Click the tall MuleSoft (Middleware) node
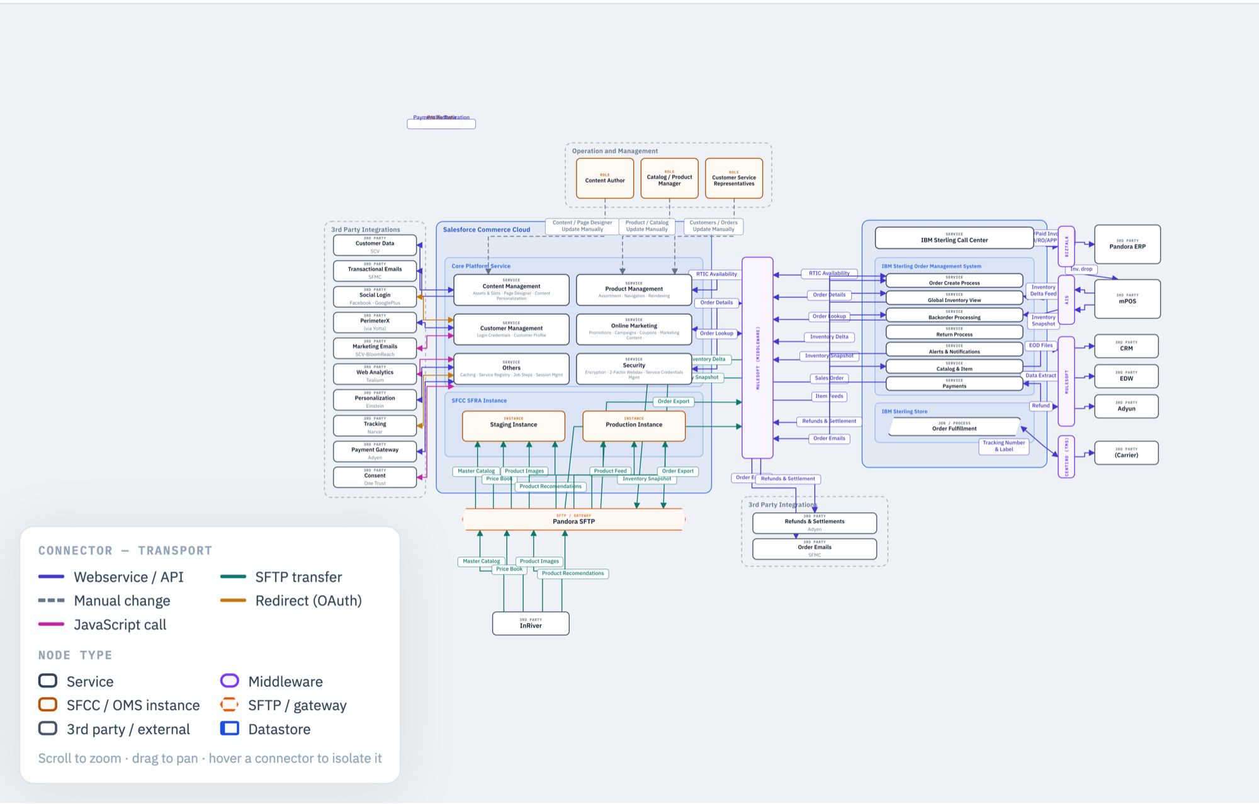The width and height of the screenshot is (1259, 804). pyautogui.click(x=757, y=358)
